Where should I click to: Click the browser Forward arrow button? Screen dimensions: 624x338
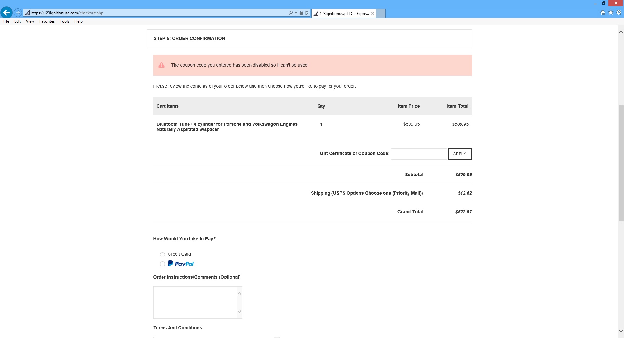pyautogui.click(x=18, y=13)
